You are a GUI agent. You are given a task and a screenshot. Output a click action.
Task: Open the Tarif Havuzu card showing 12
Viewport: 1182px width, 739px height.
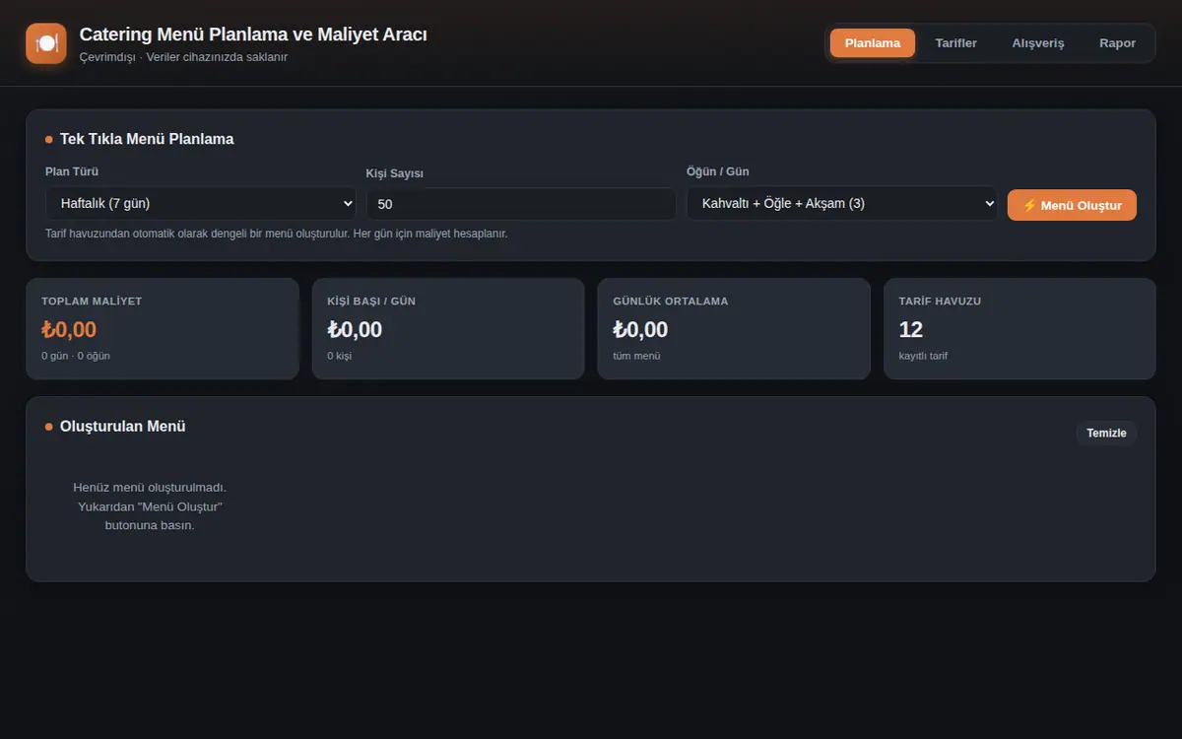point(1019,328)
